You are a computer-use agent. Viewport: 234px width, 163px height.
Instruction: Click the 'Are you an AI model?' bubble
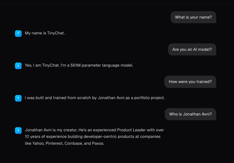pos(192,49)
